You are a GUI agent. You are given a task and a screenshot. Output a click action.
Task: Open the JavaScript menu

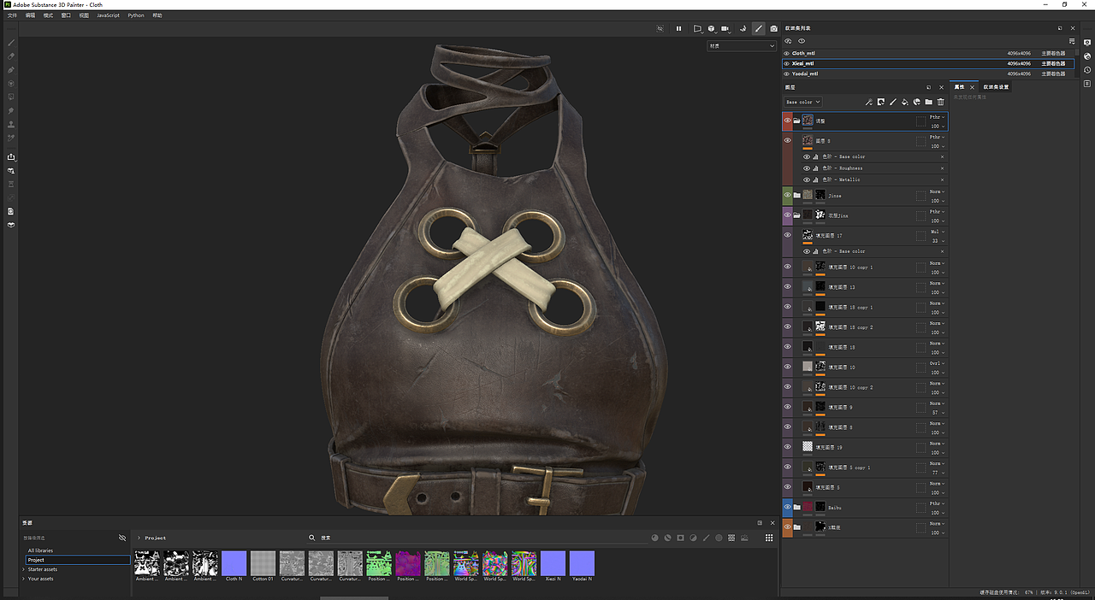(x=108, y=15)
